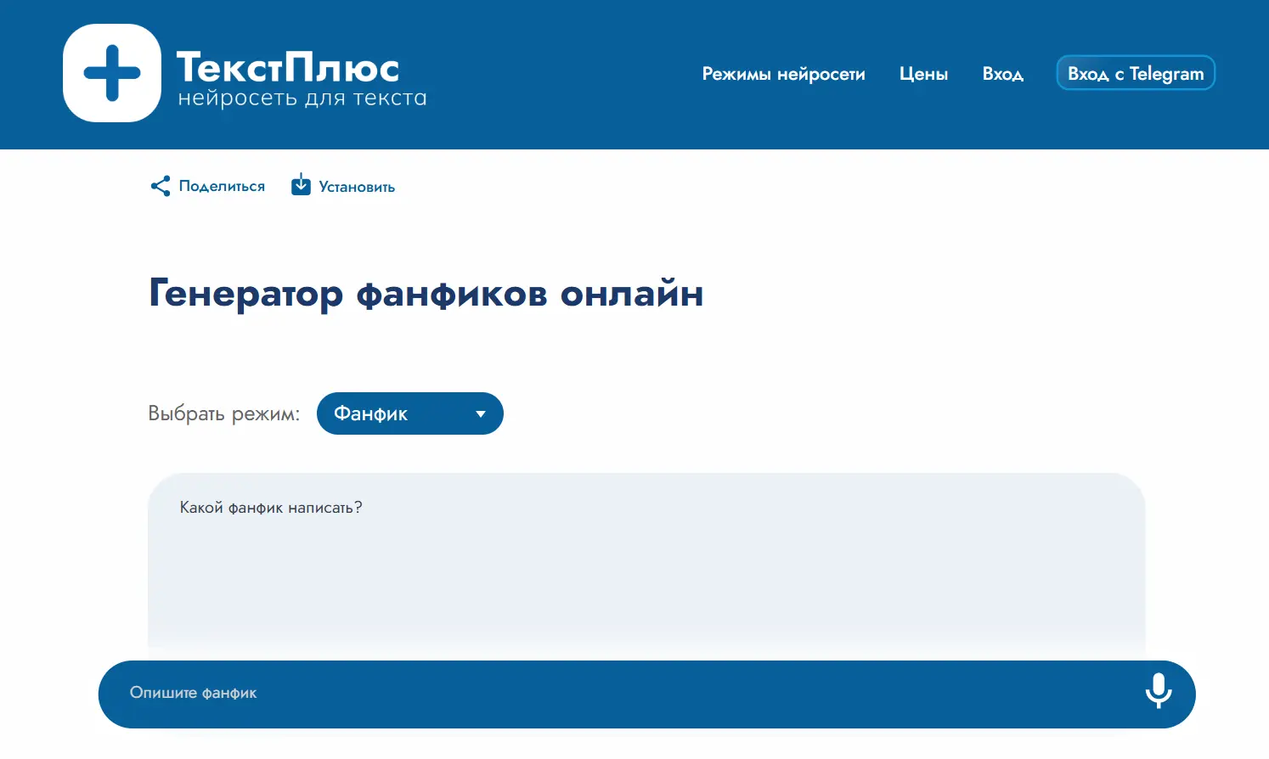Focus the Опишите фанфик input field
The height and width of the screenshot is (759, 1269).
595,694
